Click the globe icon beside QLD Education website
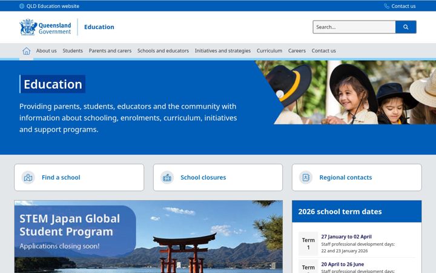Screen dimensions: 436x273 click(x=22, y=6)
